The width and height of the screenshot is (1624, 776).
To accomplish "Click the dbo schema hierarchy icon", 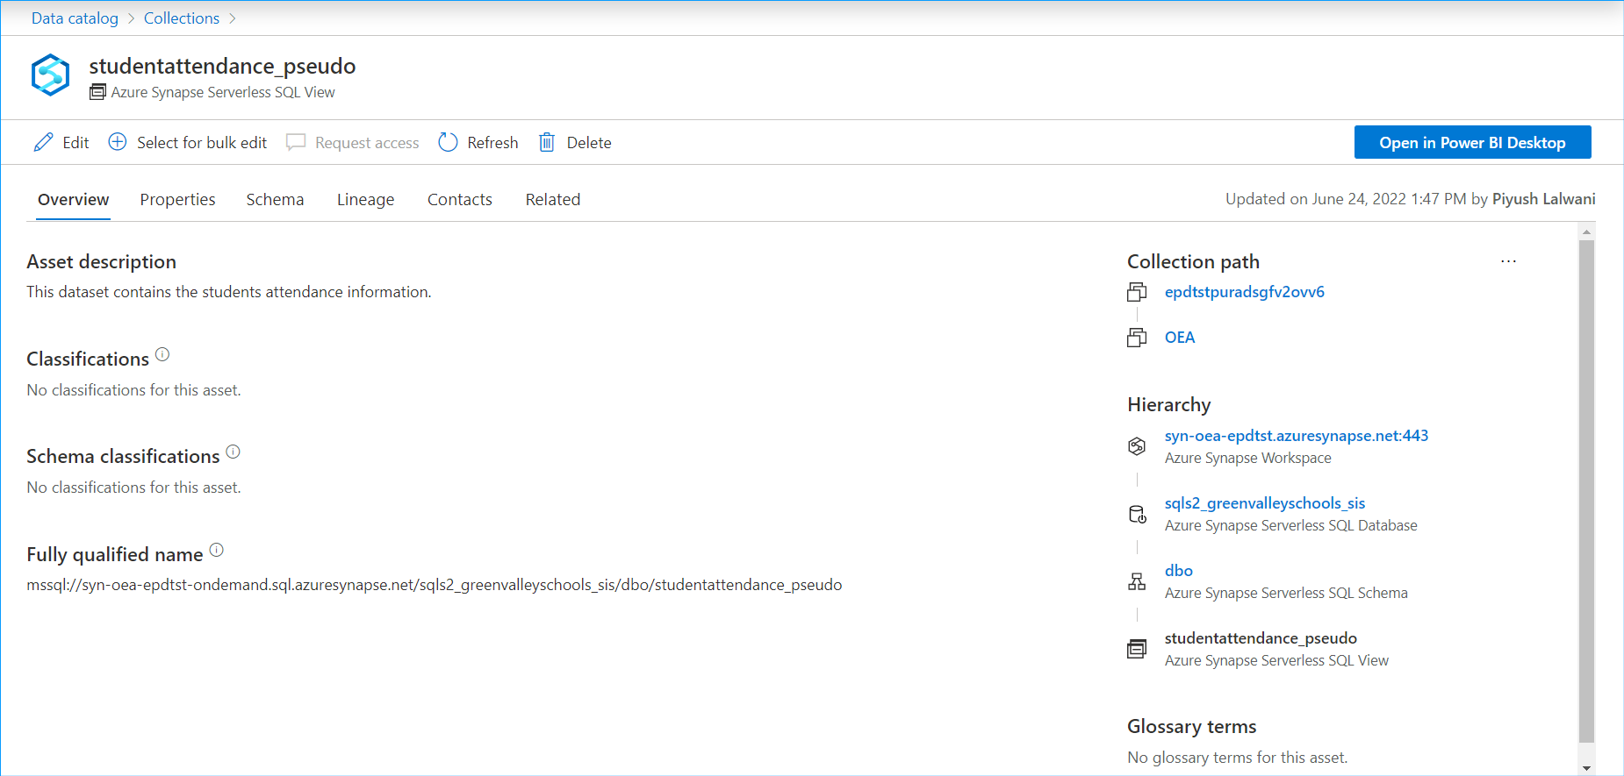I will [x=1137, y=581].
